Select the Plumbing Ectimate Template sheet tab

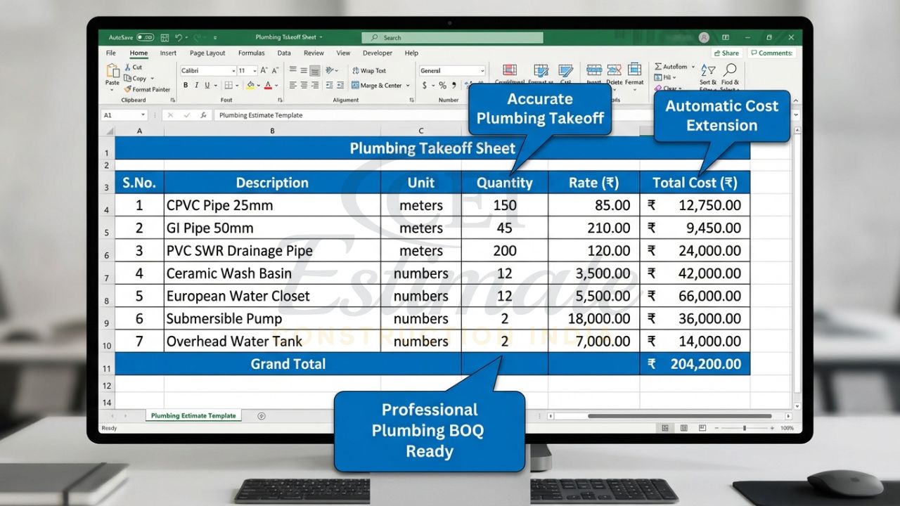193,415
